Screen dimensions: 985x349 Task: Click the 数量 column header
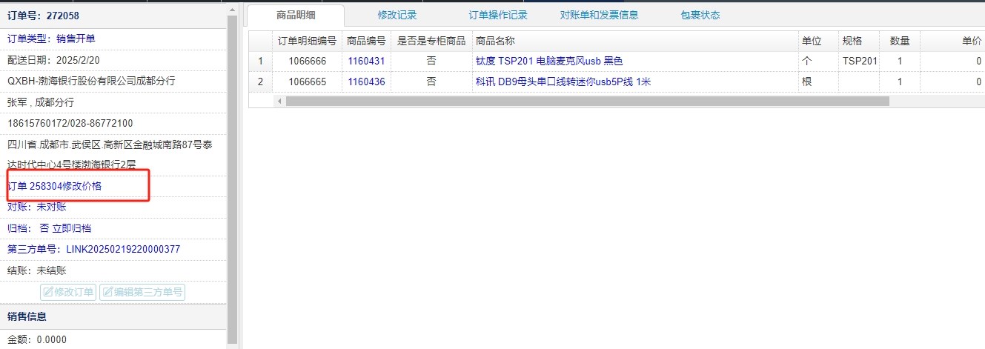click(900, 41)
